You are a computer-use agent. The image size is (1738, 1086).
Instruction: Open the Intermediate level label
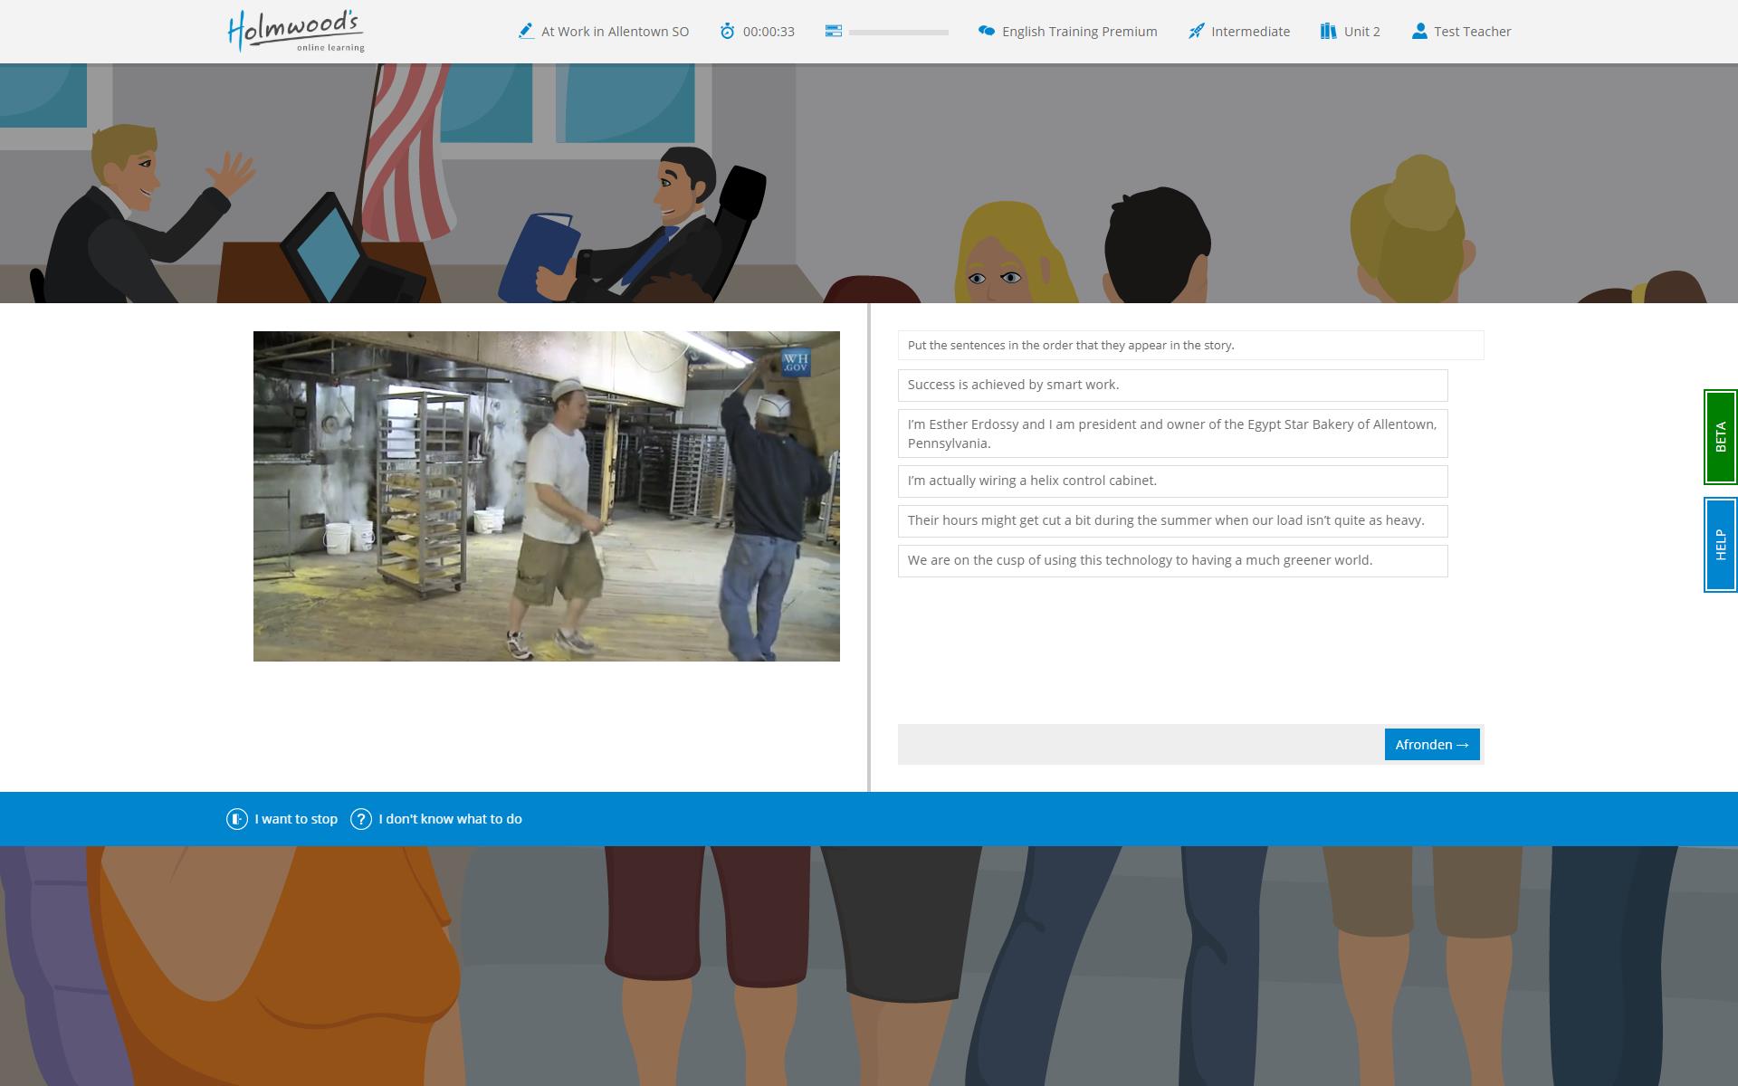1250,32
